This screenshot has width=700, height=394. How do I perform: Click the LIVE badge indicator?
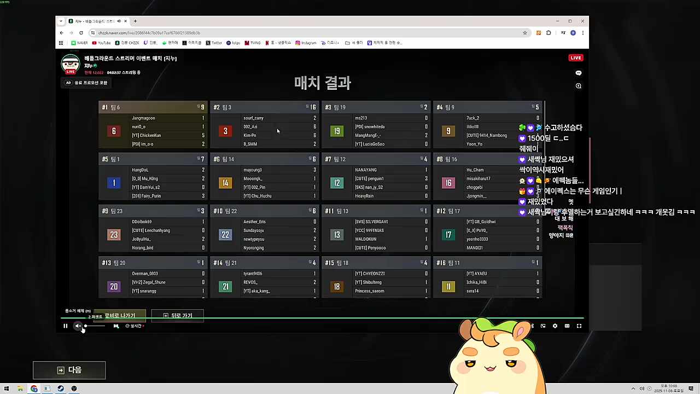pyautogui.click(x=575, y=57)
